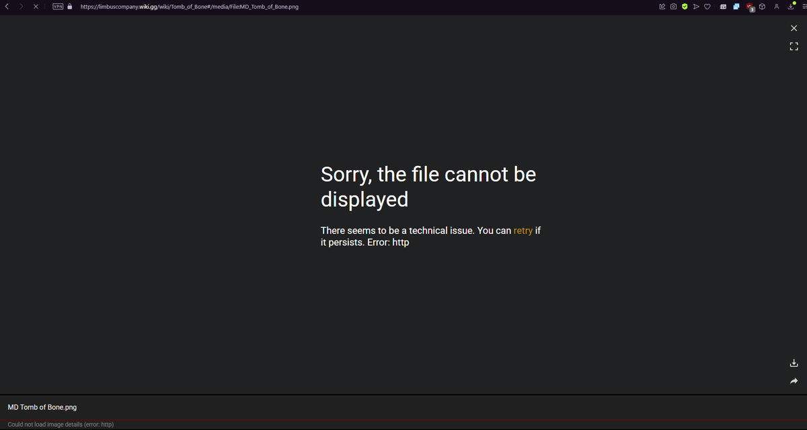The image size is (807, 430).
Task: Share the file with arrow icon
Action: pyautogui.click(x=794, y=381)
